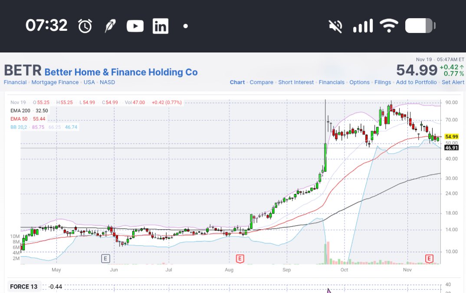The width and height of the screenshot is (466, 293).
Task: Click the red E earnings marker in November
Action: (x=429, y=259)
